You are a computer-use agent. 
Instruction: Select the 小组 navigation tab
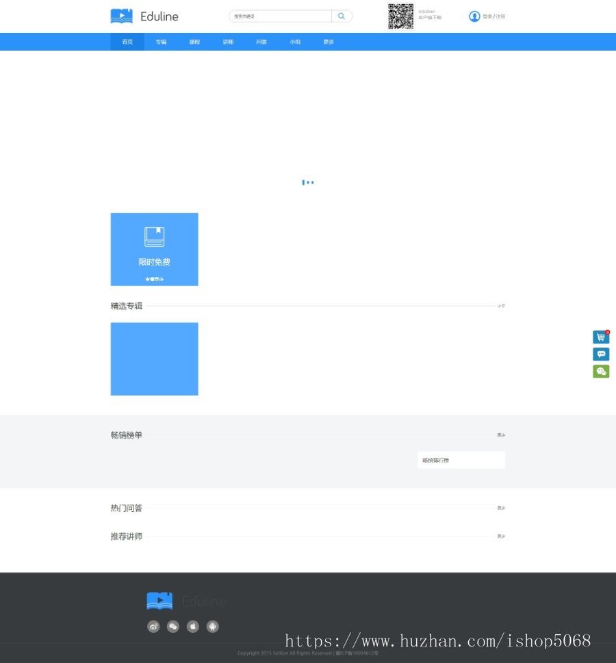(x=295, y=42)
